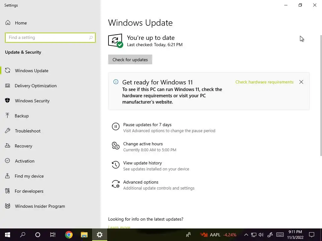Open volume speaker icon in tray
This screenshot has width=322, height=241.
tap(261, 235)
